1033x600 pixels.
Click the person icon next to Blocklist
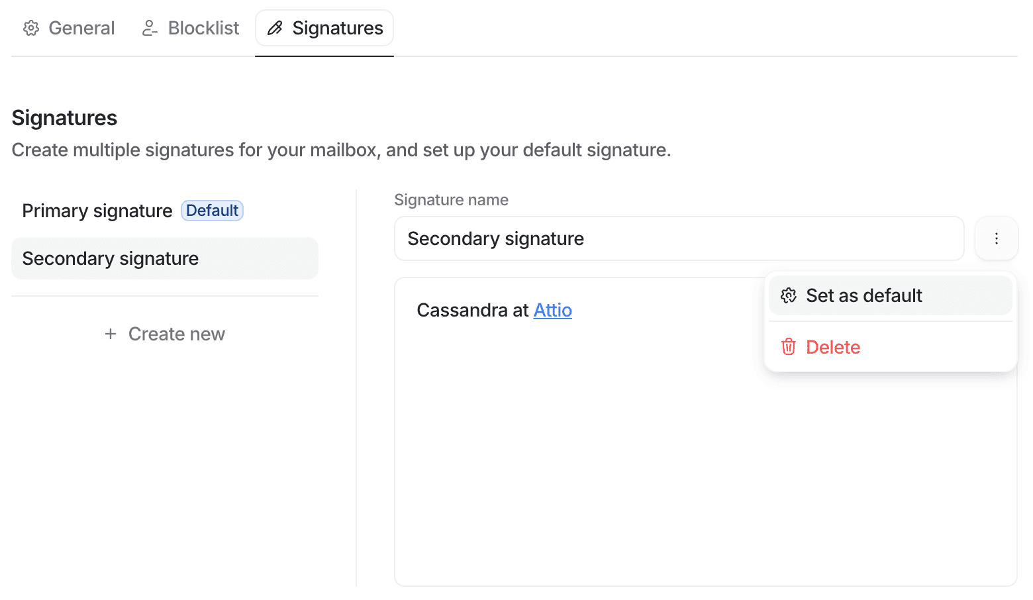point(150,28)
